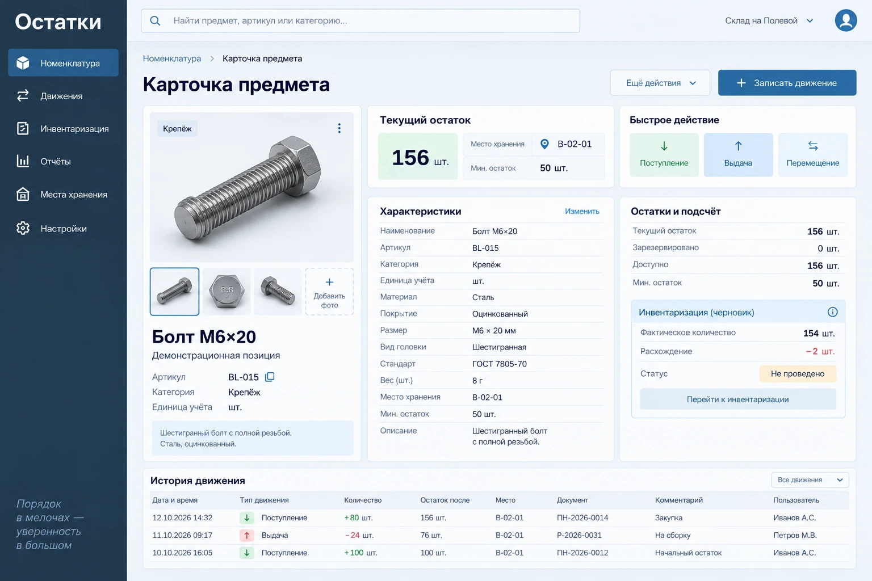Viewport: 872px width, 581px height.
Task: Click the Места хранения warehouse icon
Action: click(23, 194)
